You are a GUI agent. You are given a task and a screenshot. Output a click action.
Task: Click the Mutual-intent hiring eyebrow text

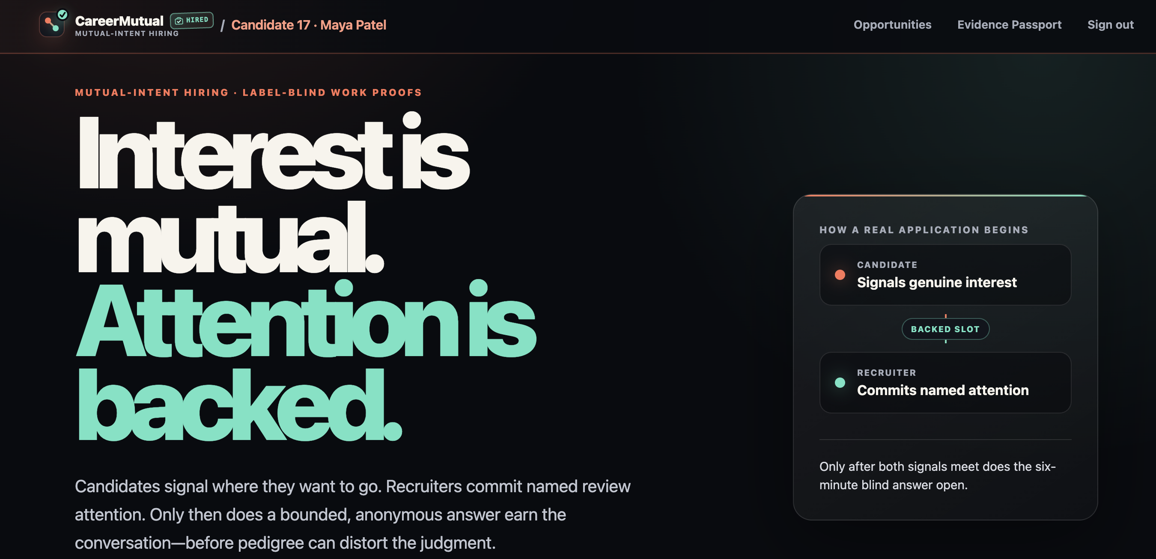248,92
